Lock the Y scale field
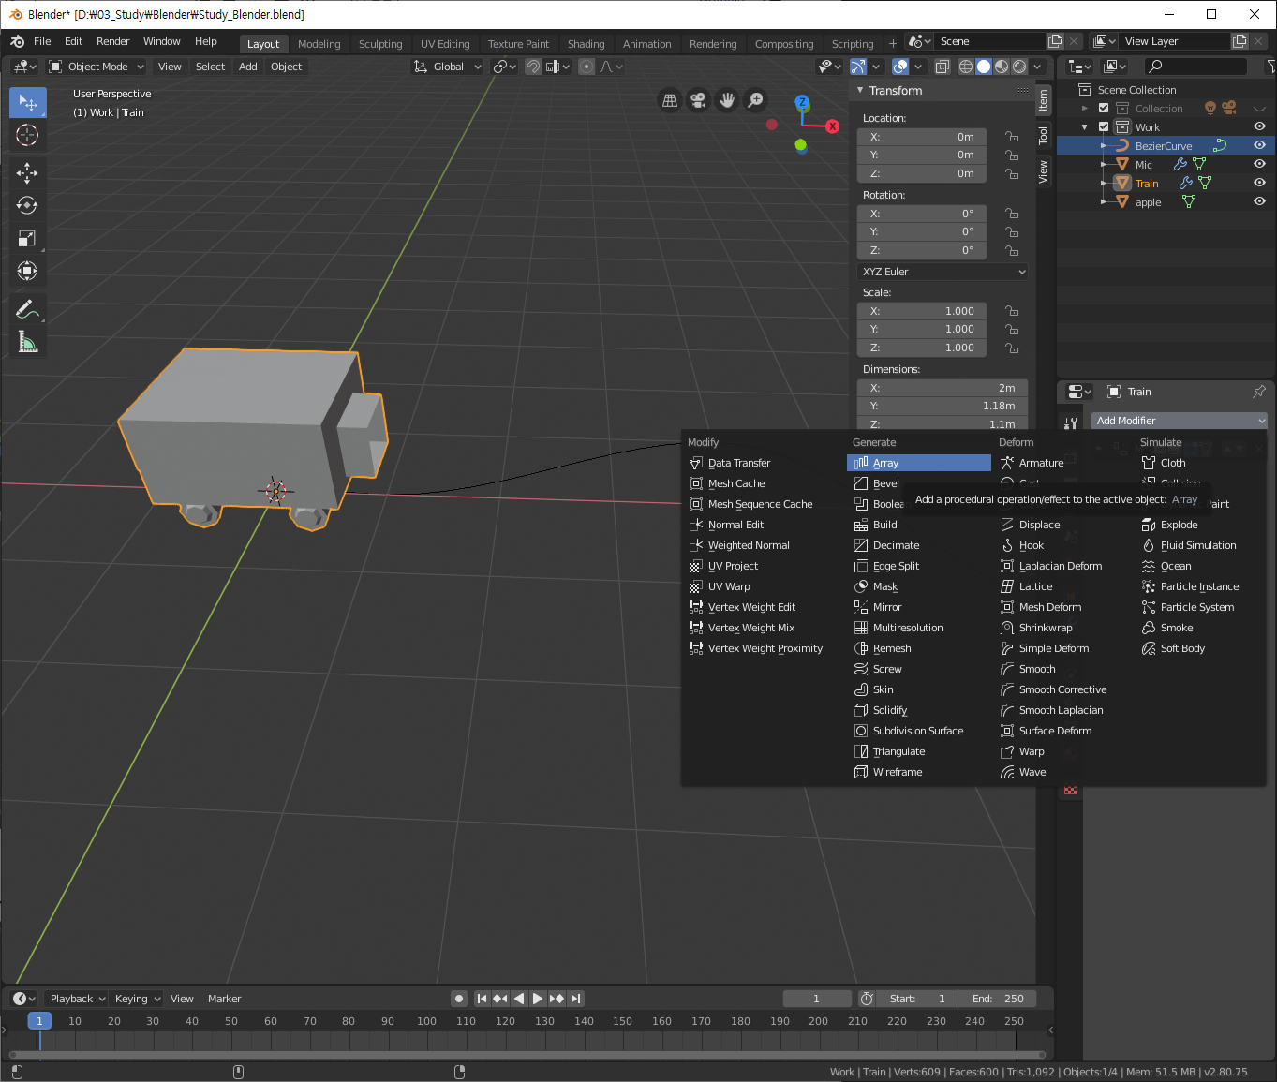 (1012, 329)
